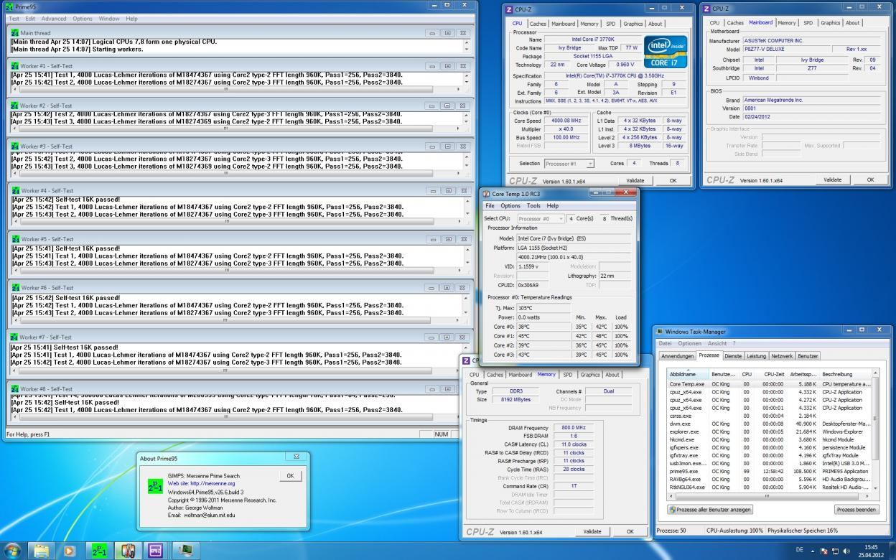Click the Prozess beenden button
Screen dimensions: 896x560
pos(857,510)
